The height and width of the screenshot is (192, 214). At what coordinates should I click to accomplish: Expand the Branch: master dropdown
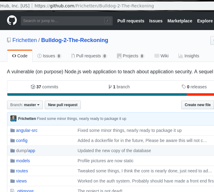pyautogui.click(x=25, y=105)
